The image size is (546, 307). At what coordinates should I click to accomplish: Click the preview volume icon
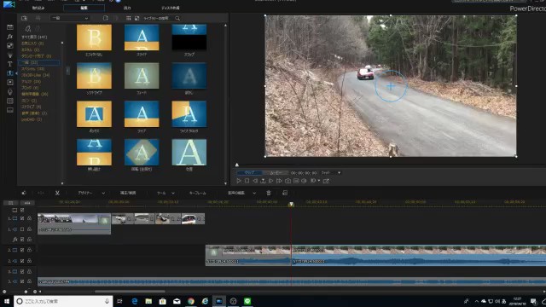304,181
